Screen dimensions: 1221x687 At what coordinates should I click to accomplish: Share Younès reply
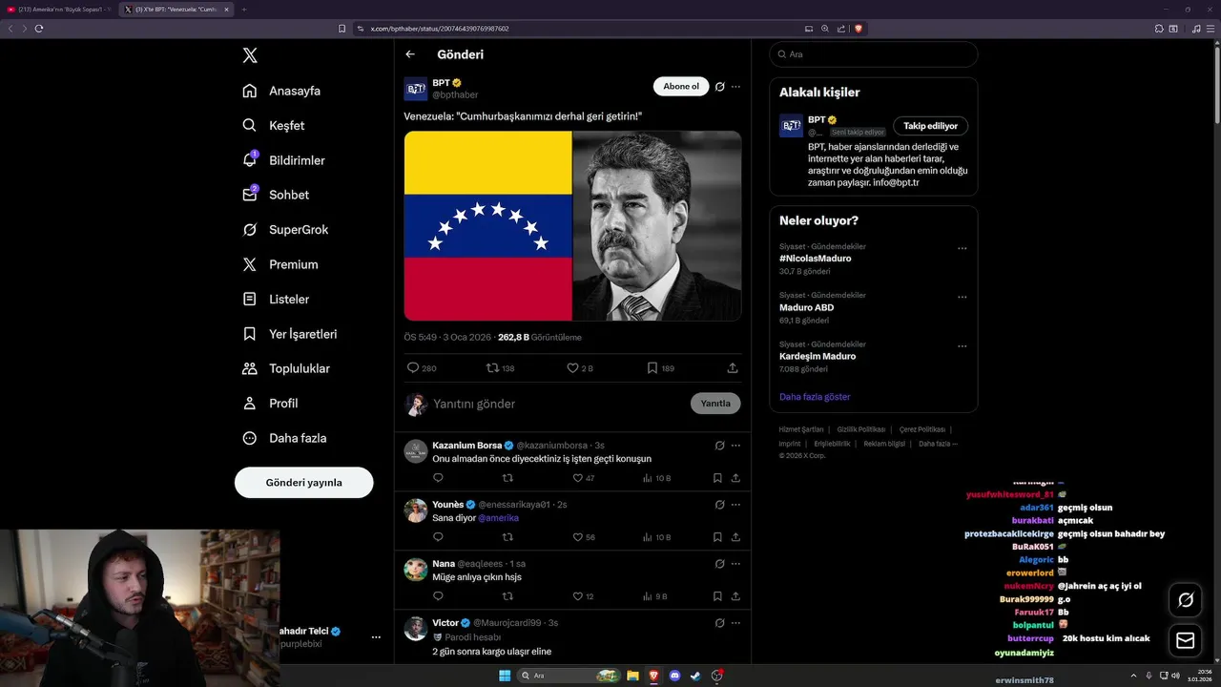click(735, 537)
